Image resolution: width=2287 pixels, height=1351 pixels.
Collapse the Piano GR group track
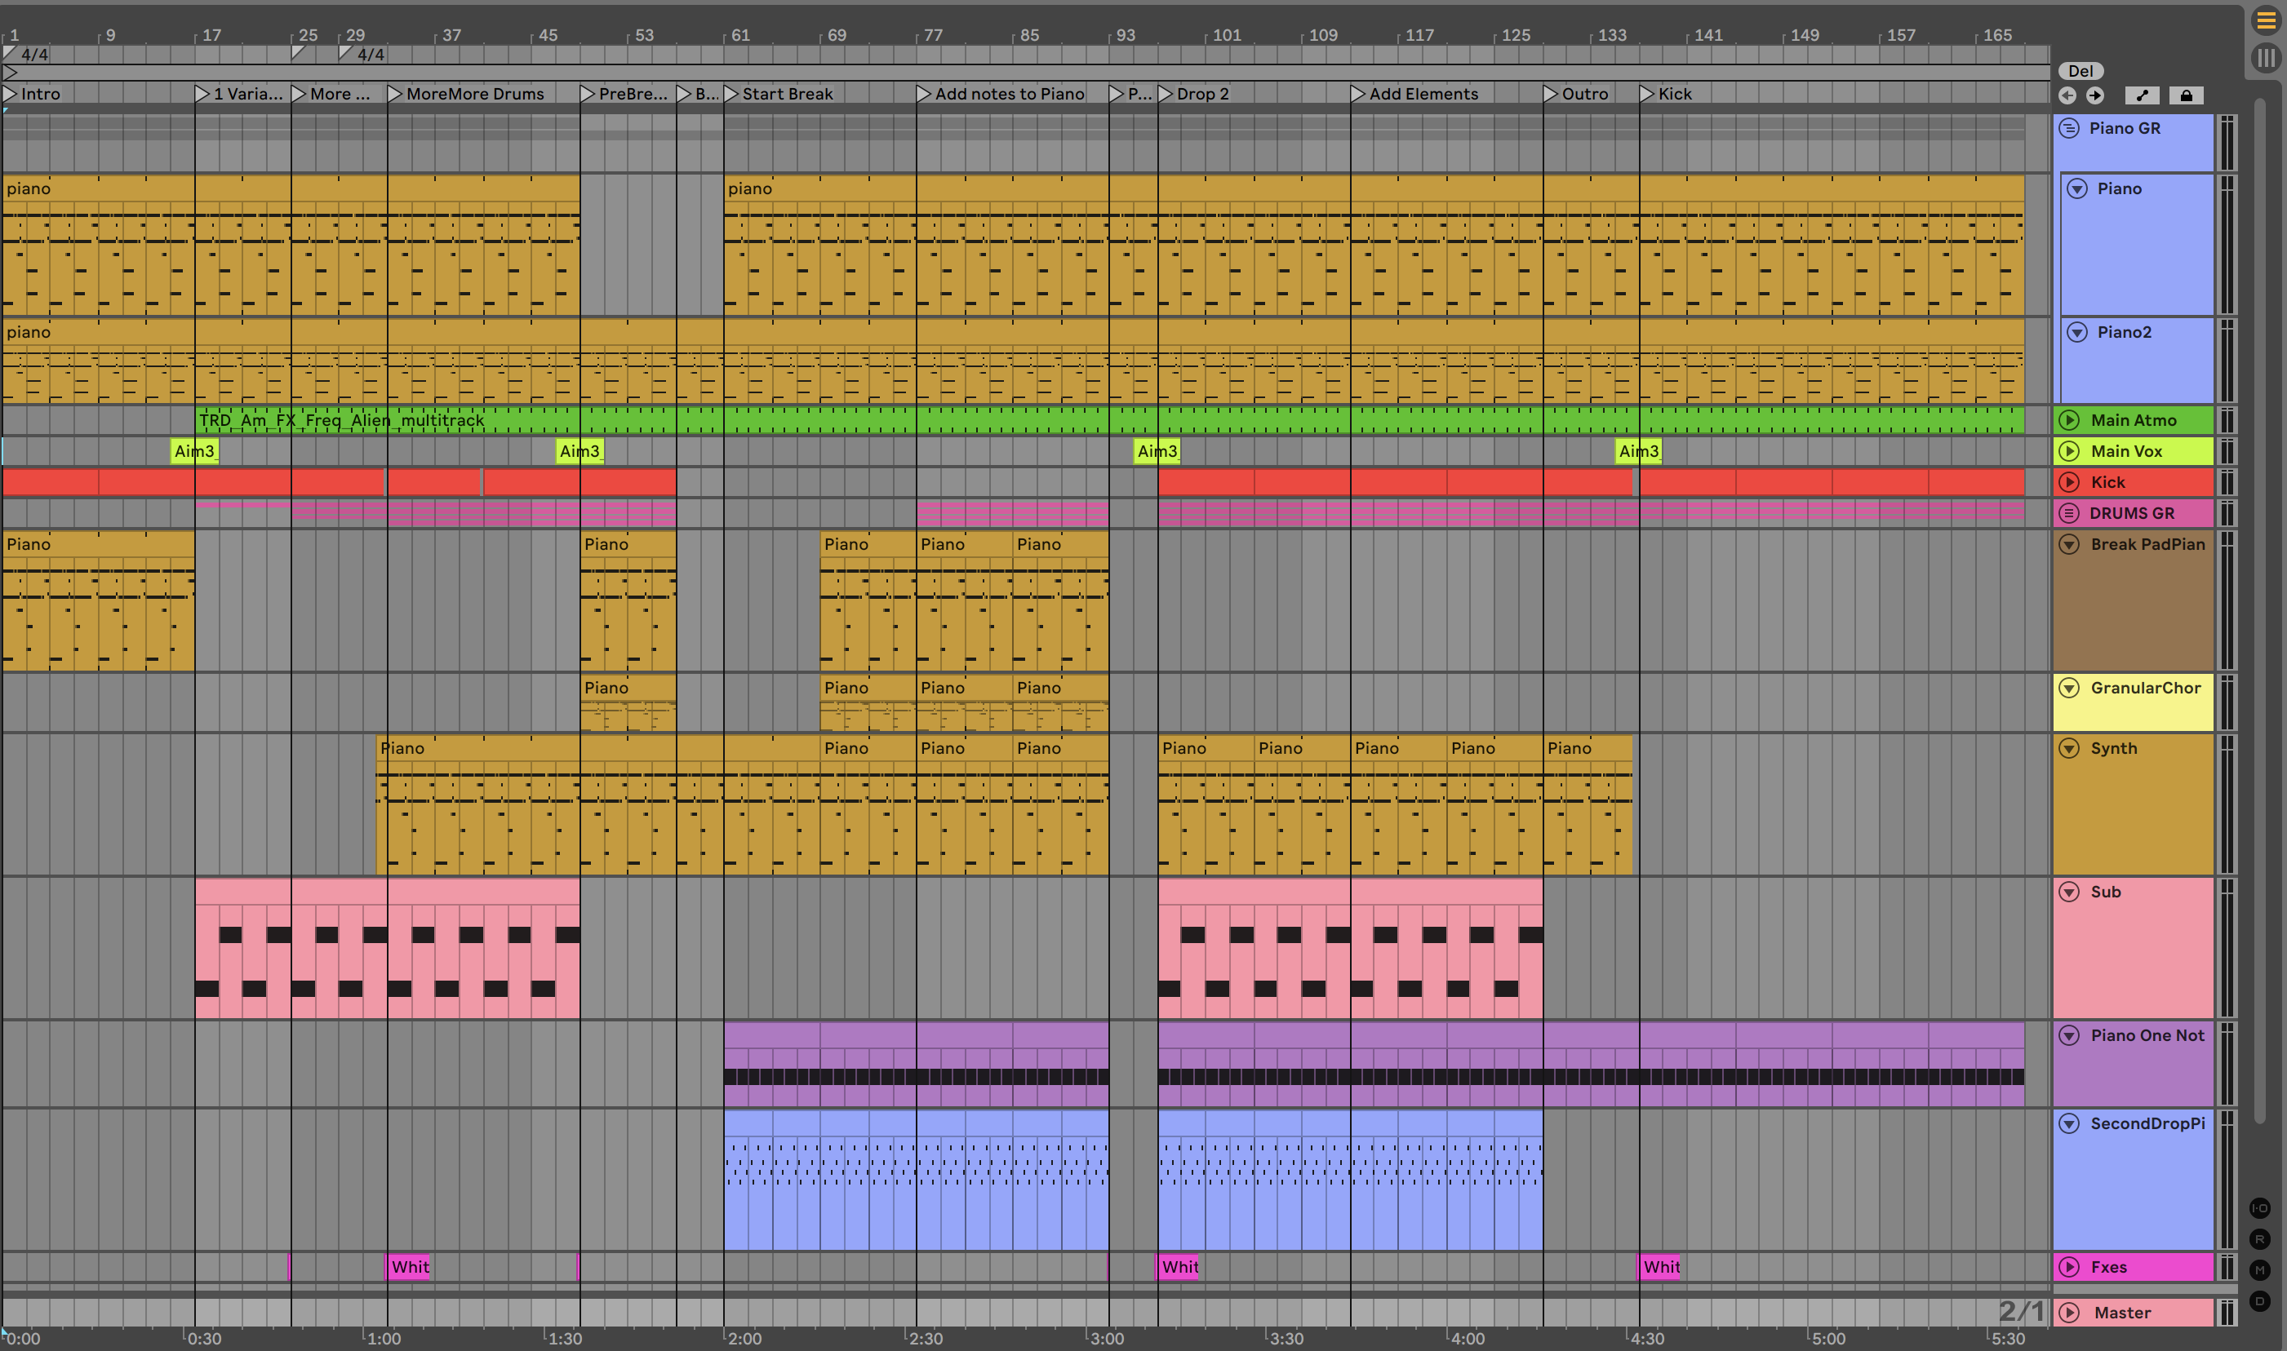[x=2069, y=128]
